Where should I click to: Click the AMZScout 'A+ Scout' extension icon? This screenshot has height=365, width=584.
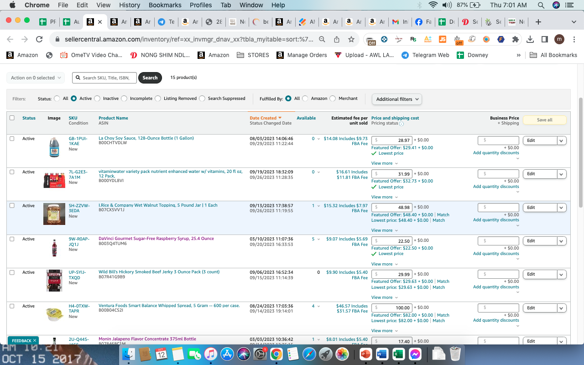click(428, 40)
